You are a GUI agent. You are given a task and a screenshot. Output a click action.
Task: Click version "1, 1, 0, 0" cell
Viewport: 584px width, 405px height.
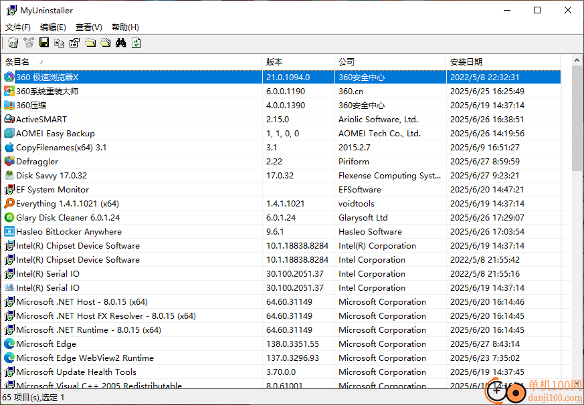283,134
